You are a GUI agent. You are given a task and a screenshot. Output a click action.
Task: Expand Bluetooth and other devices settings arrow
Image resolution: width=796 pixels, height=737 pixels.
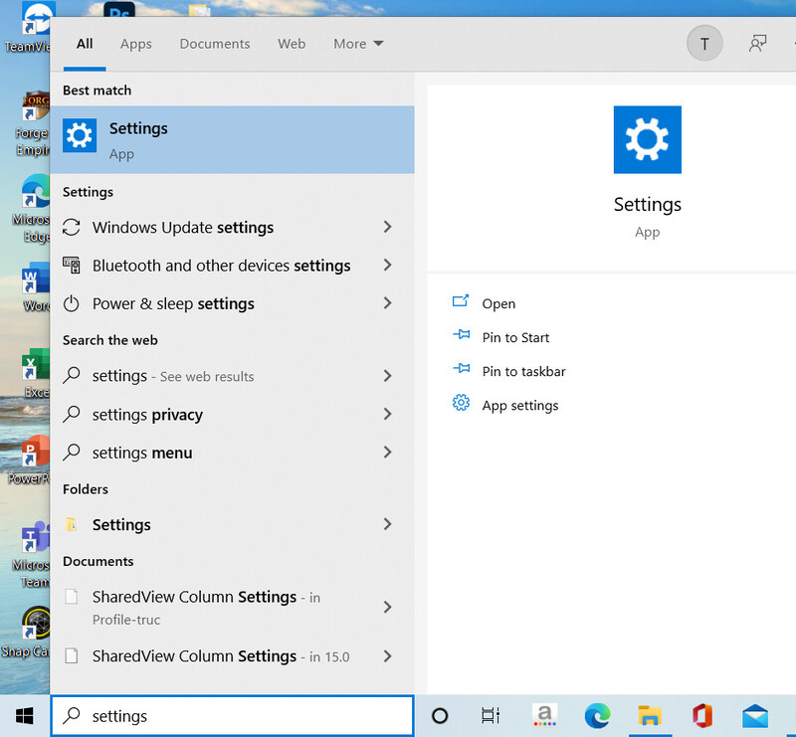(387, 265)
